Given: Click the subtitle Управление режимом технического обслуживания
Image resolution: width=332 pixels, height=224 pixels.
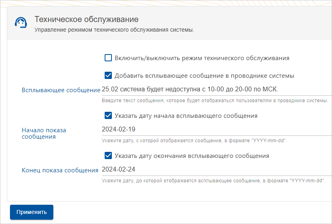Looking at the screenshot, I should click(x=114, y=30).
